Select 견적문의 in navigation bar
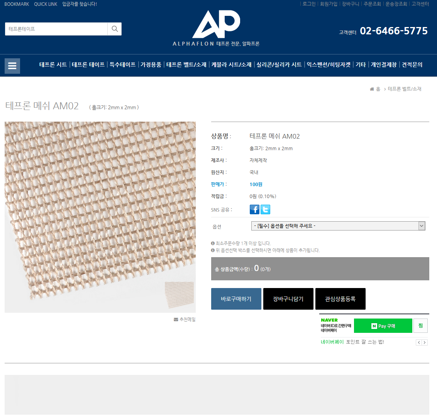 pyautogui.click(x=412, y=64)
